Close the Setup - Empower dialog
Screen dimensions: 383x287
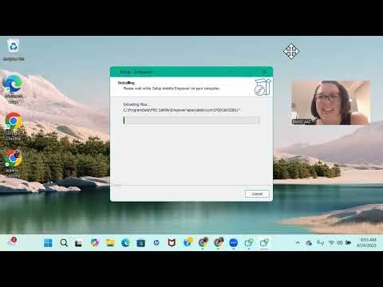pyautogui.click(x=265, y=72)
